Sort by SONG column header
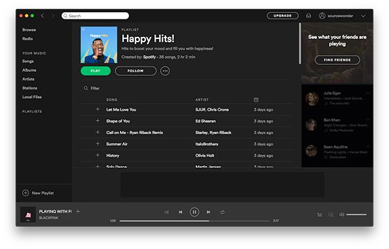The width and height of the screenshot is (389, 249). click(112, 100)
